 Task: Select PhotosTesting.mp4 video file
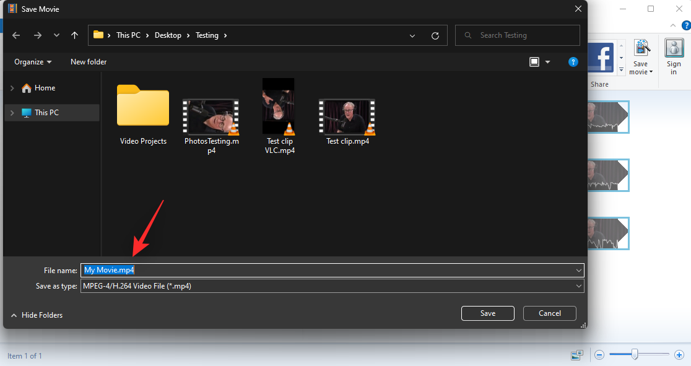click(x=212, y=126)
